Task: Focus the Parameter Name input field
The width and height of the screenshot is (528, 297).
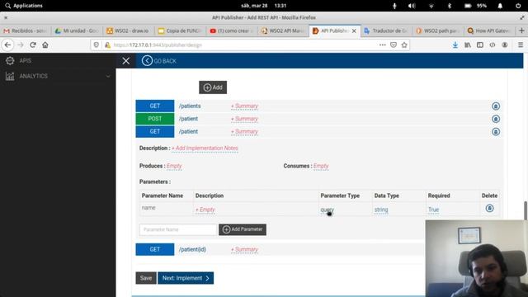Action: tap(178, 229)
